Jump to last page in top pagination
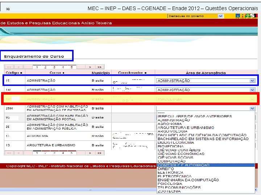 point(100,67)
